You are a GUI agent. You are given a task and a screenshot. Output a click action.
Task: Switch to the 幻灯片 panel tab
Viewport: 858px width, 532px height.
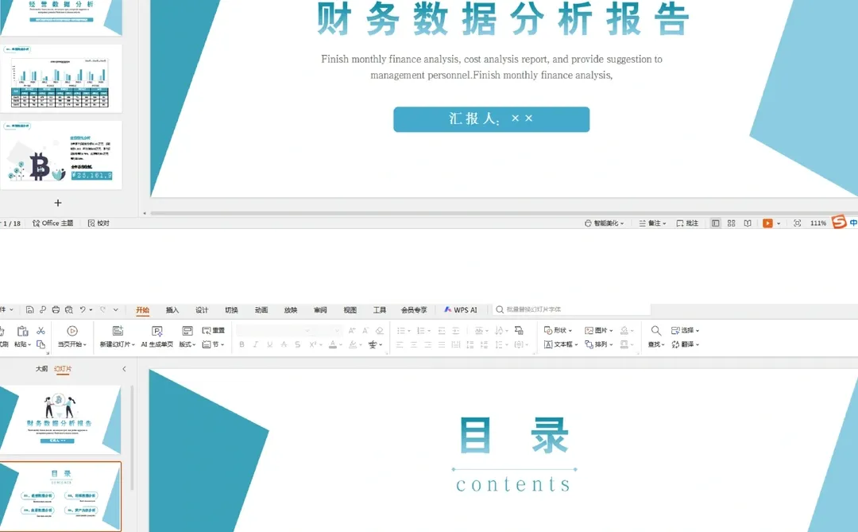61,368
